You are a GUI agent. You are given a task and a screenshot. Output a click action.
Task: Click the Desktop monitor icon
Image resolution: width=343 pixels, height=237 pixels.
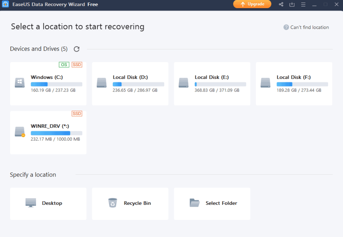(x=31, y=203)
